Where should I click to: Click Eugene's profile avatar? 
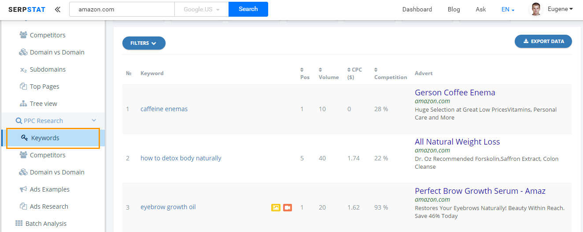(535, 9)
